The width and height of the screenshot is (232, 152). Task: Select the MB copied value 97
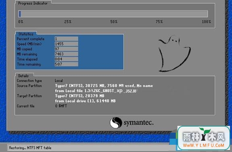66,49
